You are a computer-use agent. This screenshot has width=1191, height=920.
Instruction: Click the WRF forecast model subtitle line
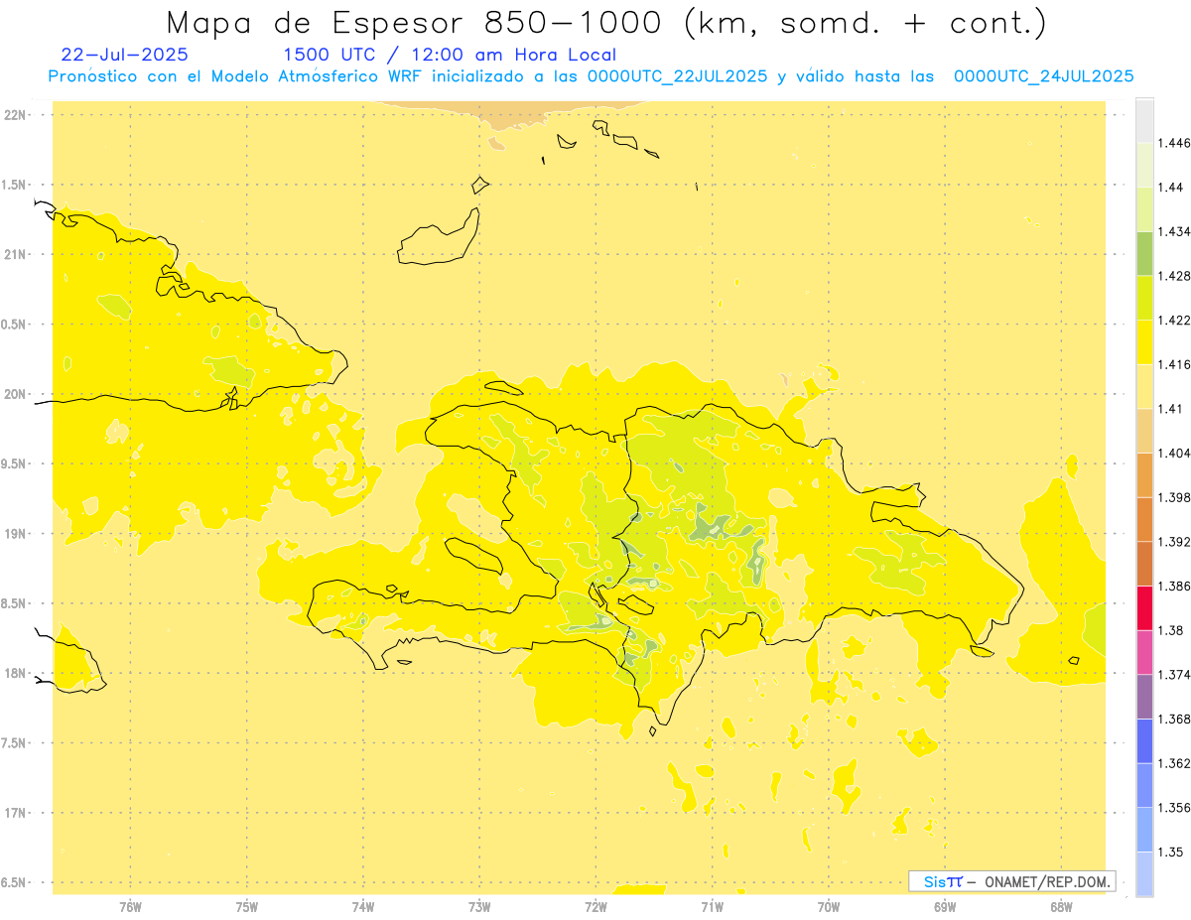(591, 76)
